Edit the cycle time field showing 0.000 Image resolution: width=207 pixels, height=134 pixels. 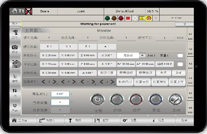tap(60, 94)
